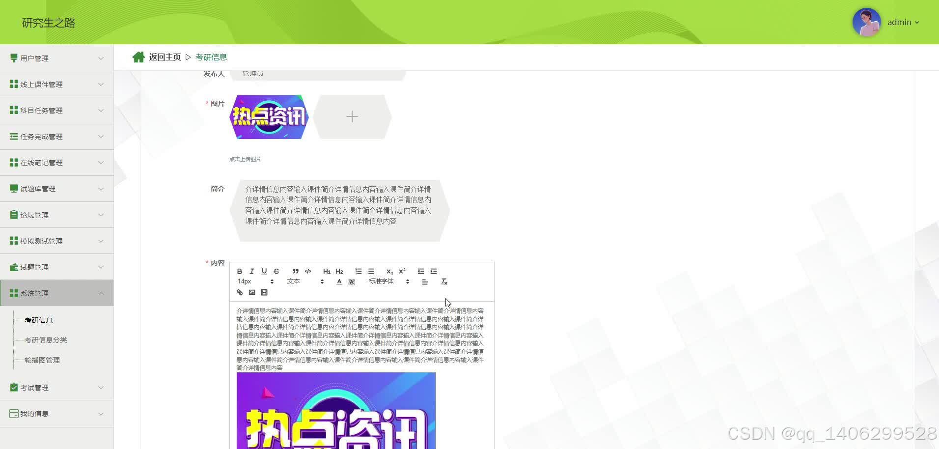Expand 线上课件管理 sidebar menu
939x449 pixels.
coord(57,84)
